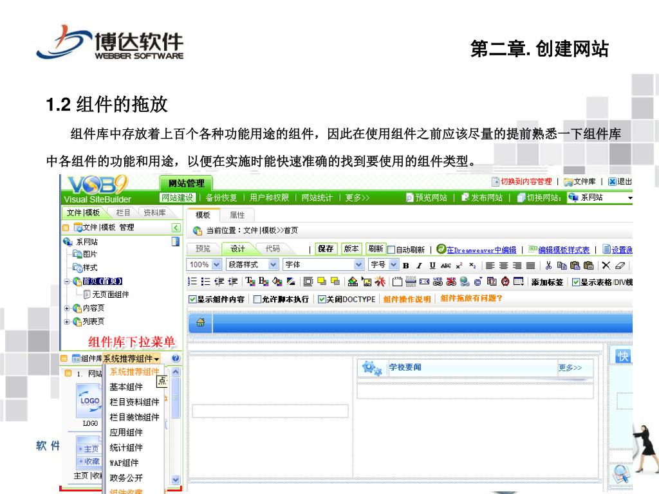
Task: Apply subscript formatting
Action: [x=472, y=266]
